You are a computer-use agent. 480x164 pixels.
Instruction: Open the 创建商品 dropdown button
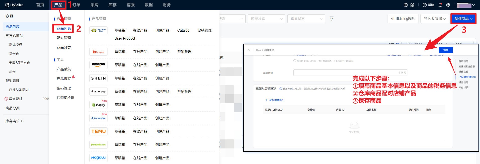(463, 19)
